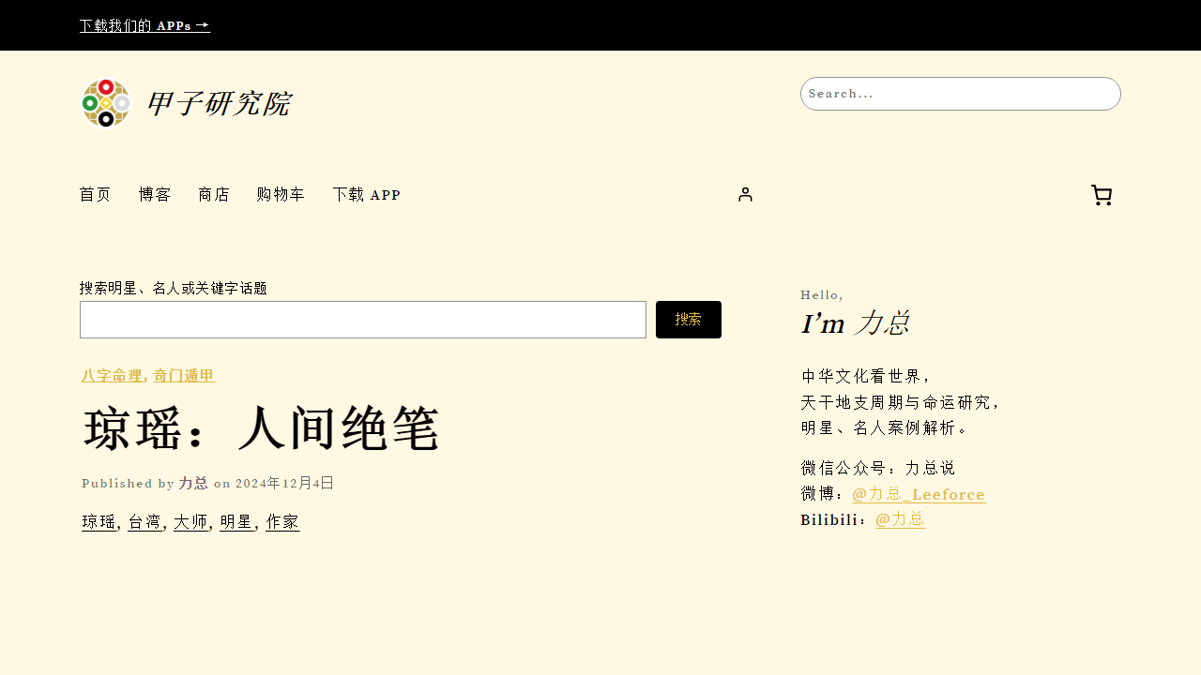Open the 奇门遁甲 category link

pos(184,375)
